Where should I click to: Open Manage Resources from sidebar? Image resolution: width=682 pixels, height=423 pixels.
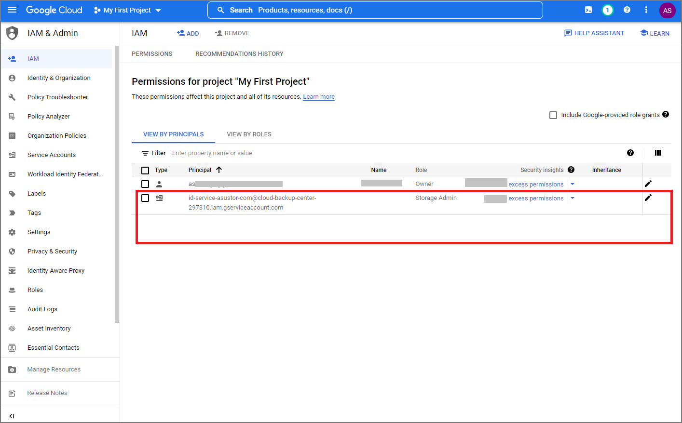(54, 370)
